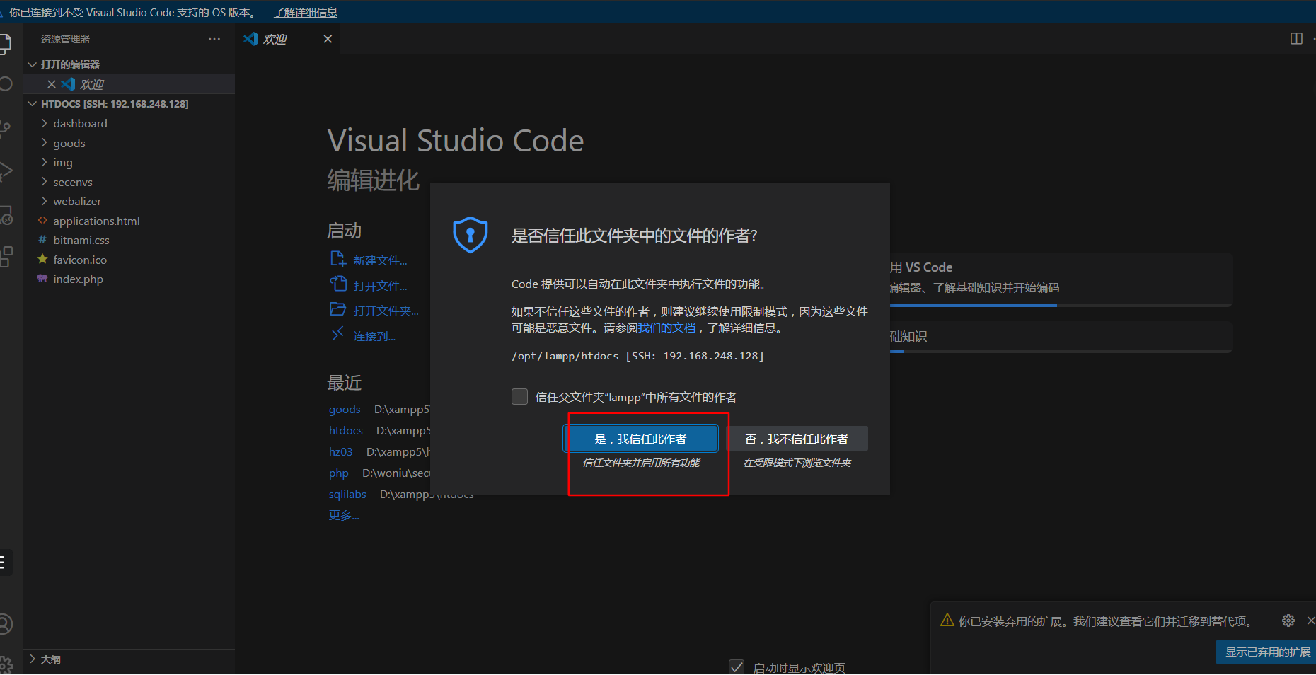Open the Accounts icon in activity bar
The width and height of the screenshot is (1316, 675).
[x=5, y=624]
